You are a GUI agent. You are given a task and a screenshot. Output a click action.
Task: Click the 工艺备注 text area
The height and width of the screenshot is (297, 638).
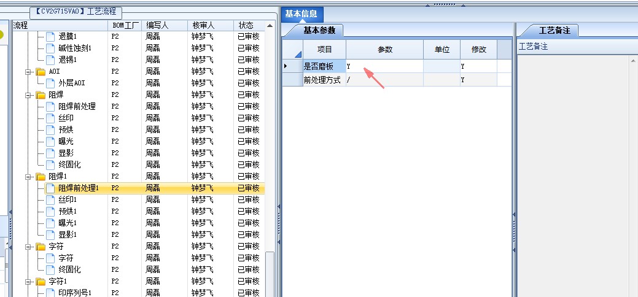[574, 175]
